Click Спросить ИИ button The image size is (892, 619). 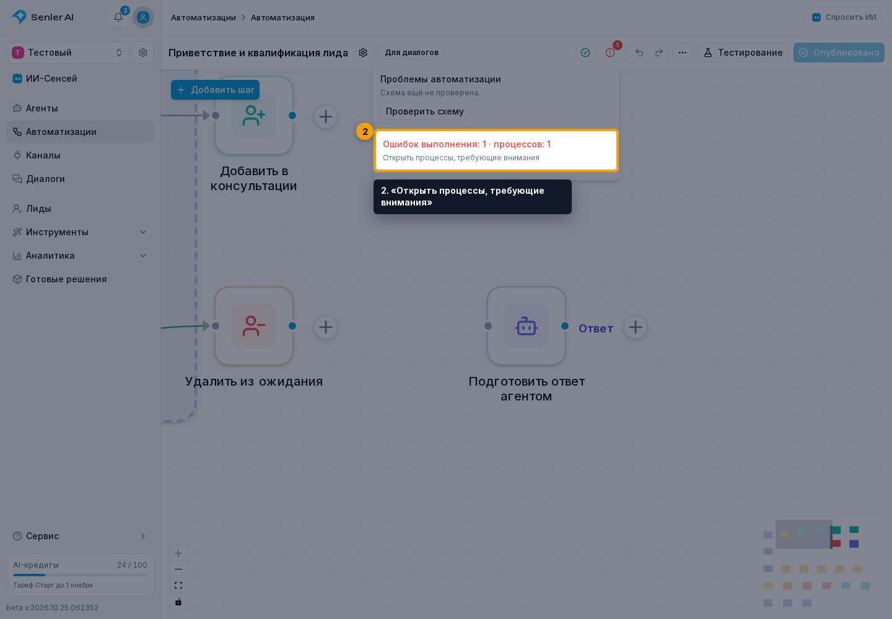844,17
